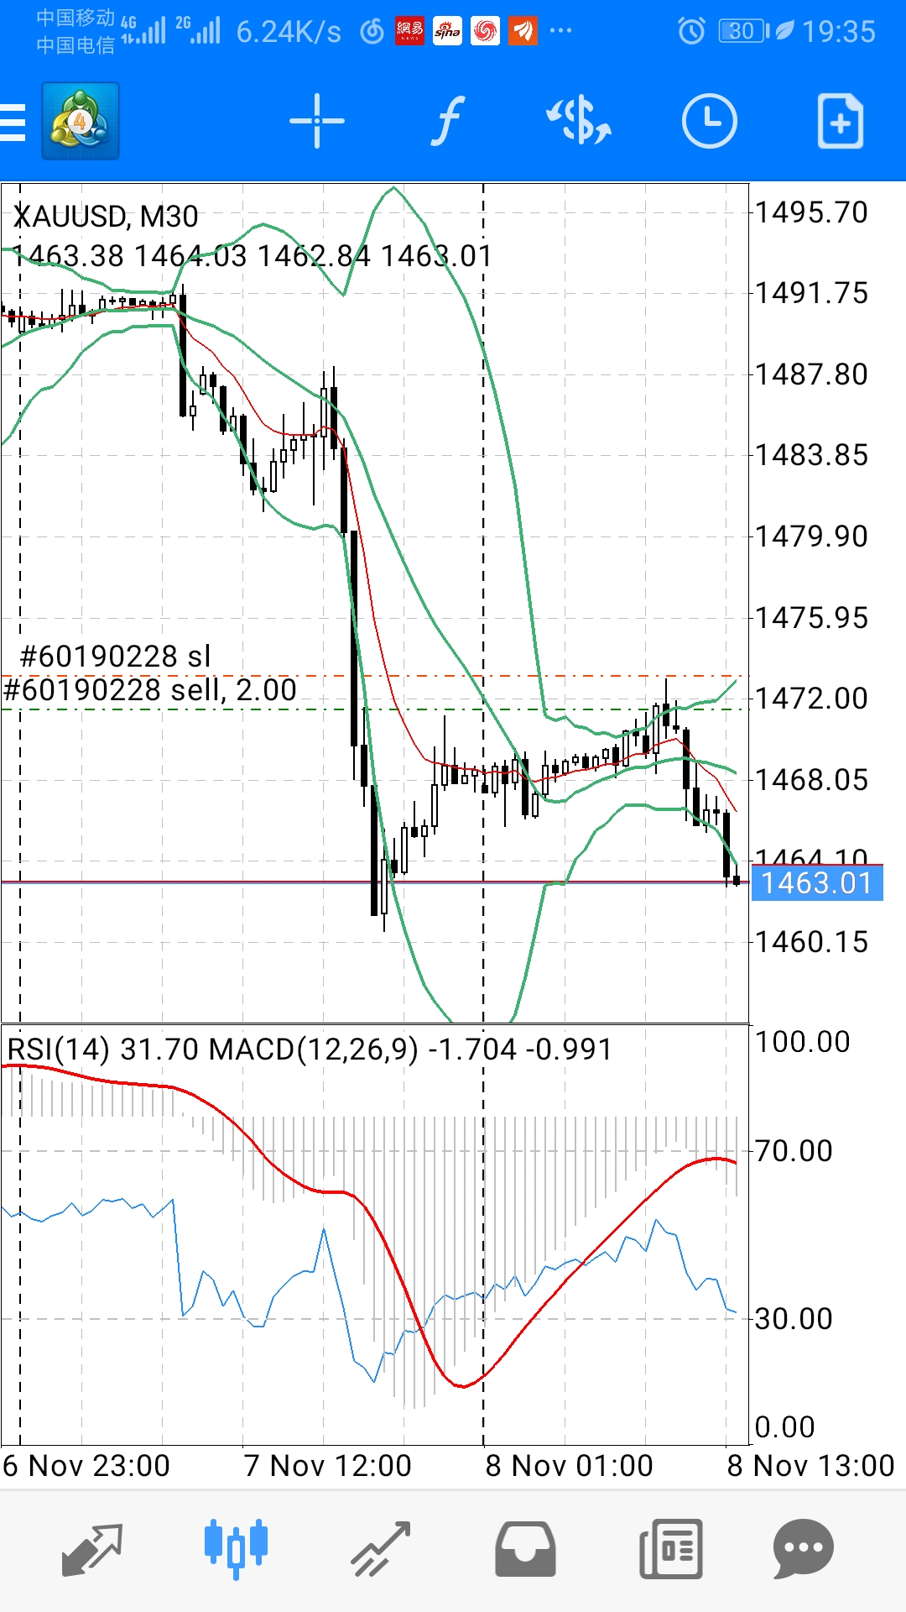Select the #60190228 sell, 2.00 order line
906x1612 pixels.
click(150, 690)
